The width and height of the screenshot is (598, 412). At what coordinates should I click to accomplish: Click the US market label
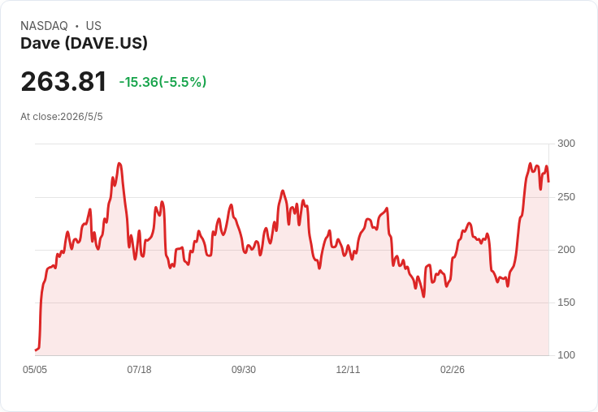(93, 26)
